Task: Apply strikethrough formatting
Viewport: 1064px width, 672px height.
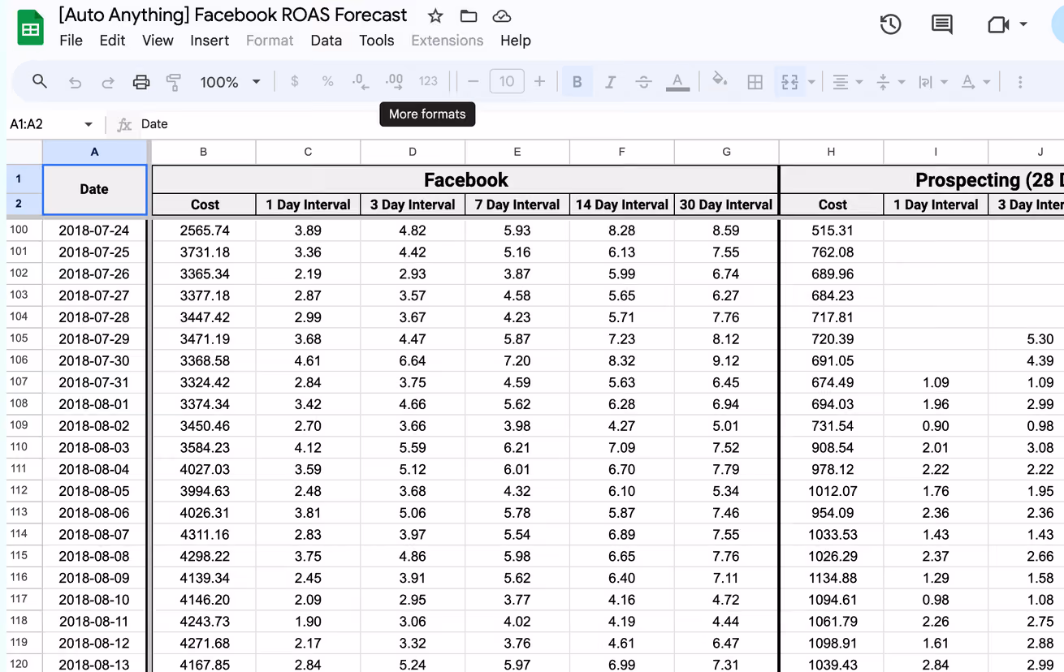Action: [643, 81]
